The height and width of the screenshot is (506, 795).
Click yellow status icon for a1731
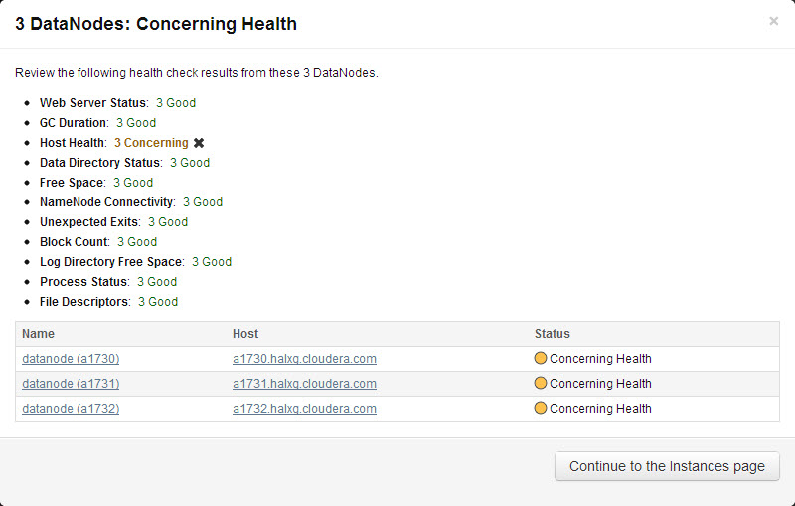(x=541, y=383)
